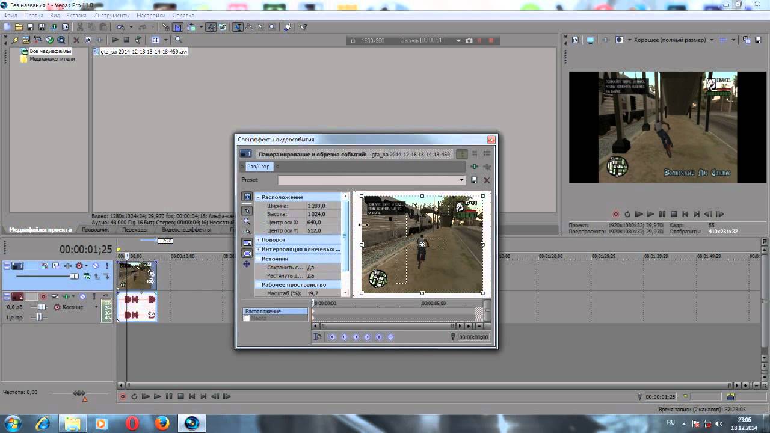Open the What's This help icon
This screenshot has width=770, height=433.
[x=303, y=27]
